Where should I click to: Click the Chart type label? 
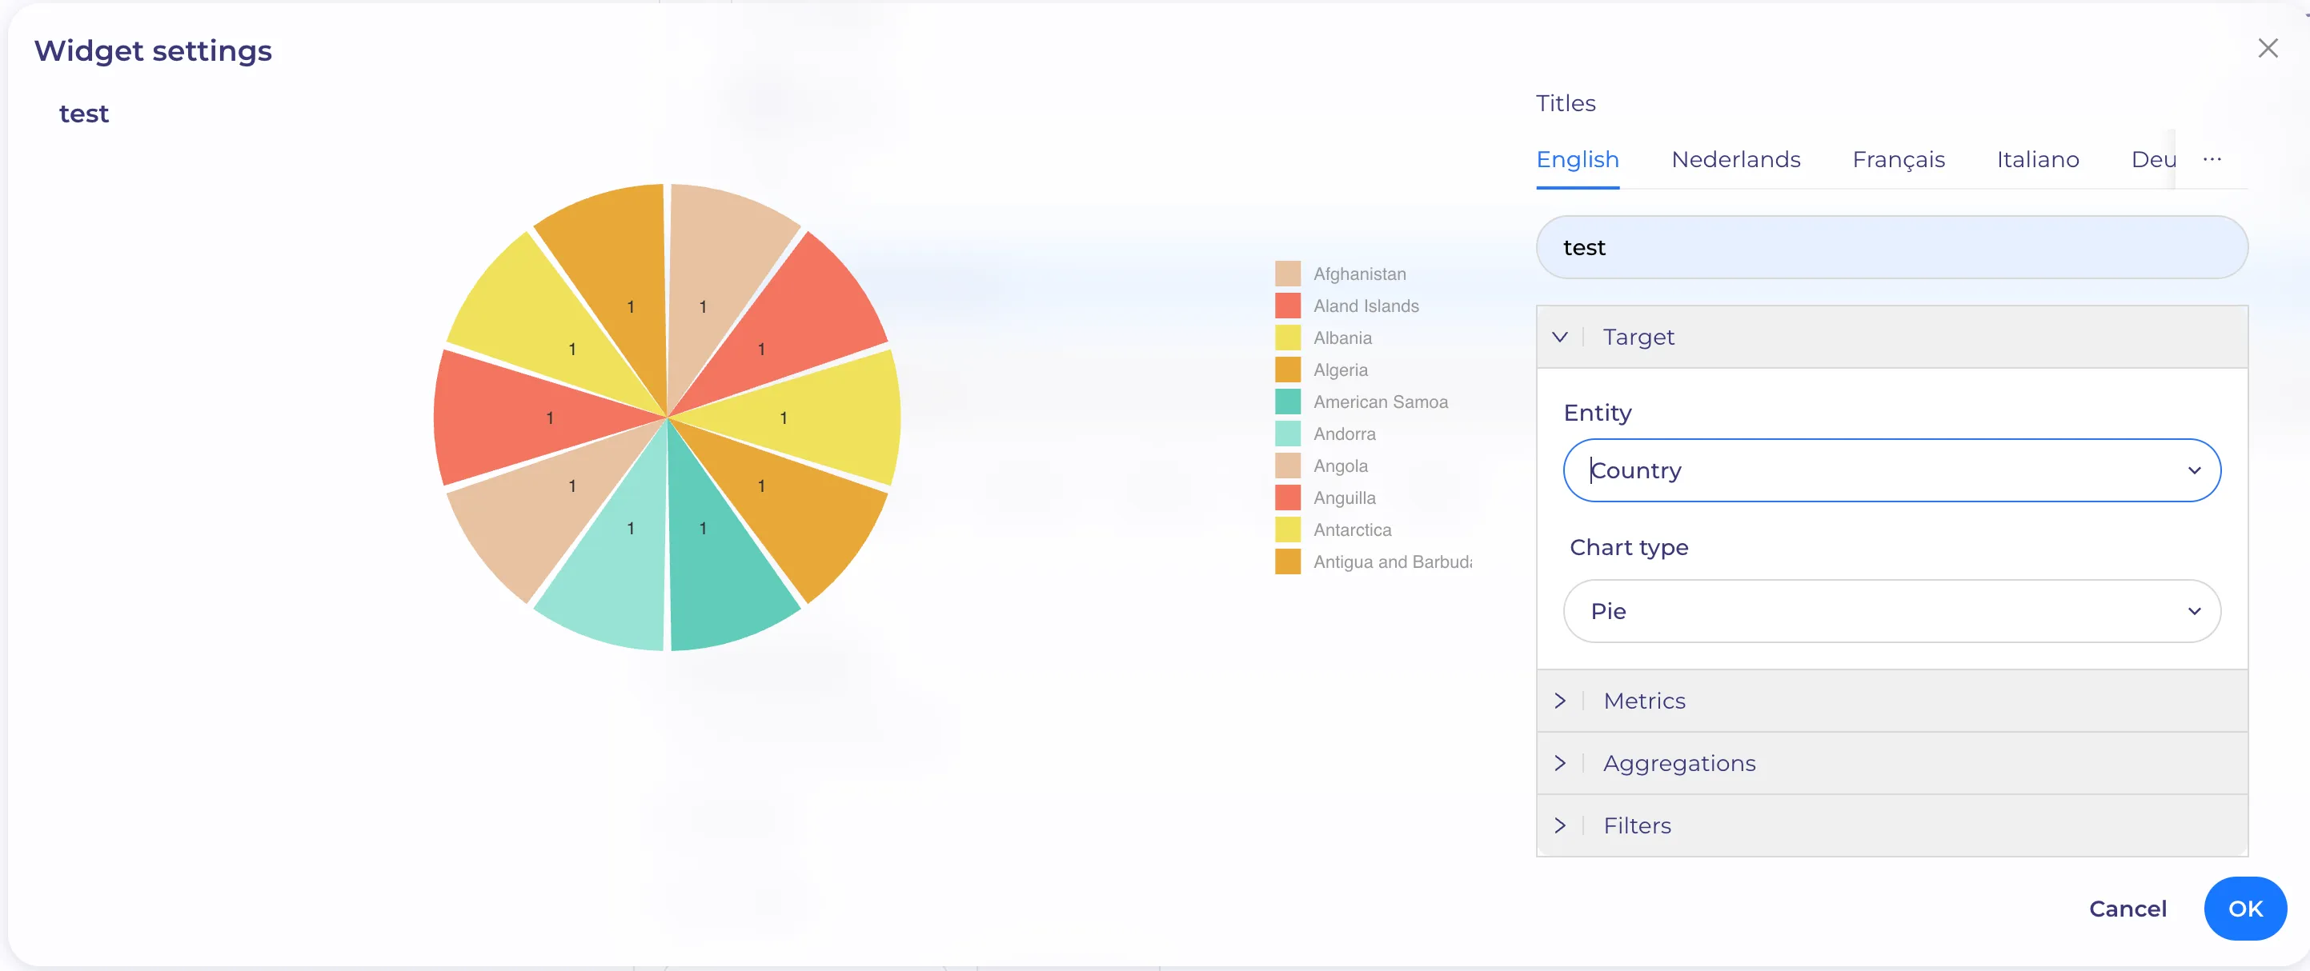tap(1629, 547)
